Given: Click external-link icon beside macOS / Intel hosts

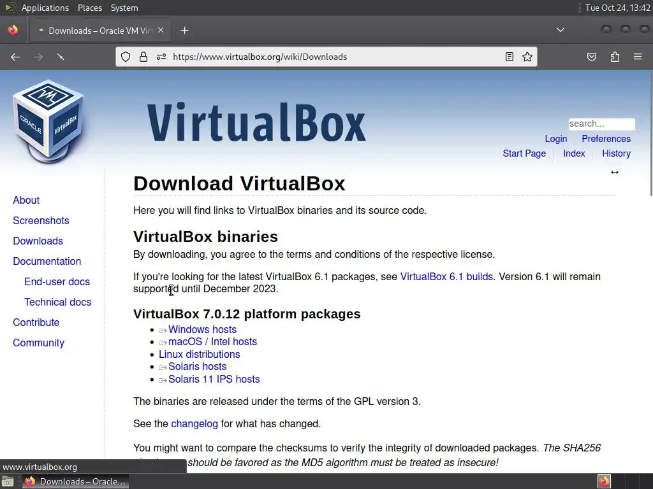Looking at the screenshot, I should click(163, 343).
